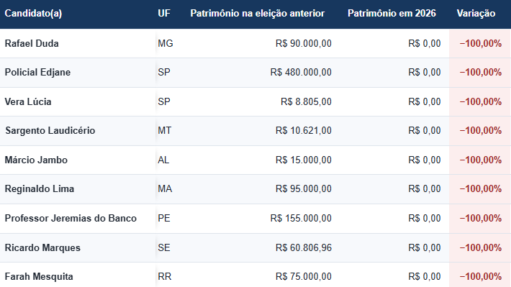Select the Reginaldo Lima name cell

click(40, 188)
